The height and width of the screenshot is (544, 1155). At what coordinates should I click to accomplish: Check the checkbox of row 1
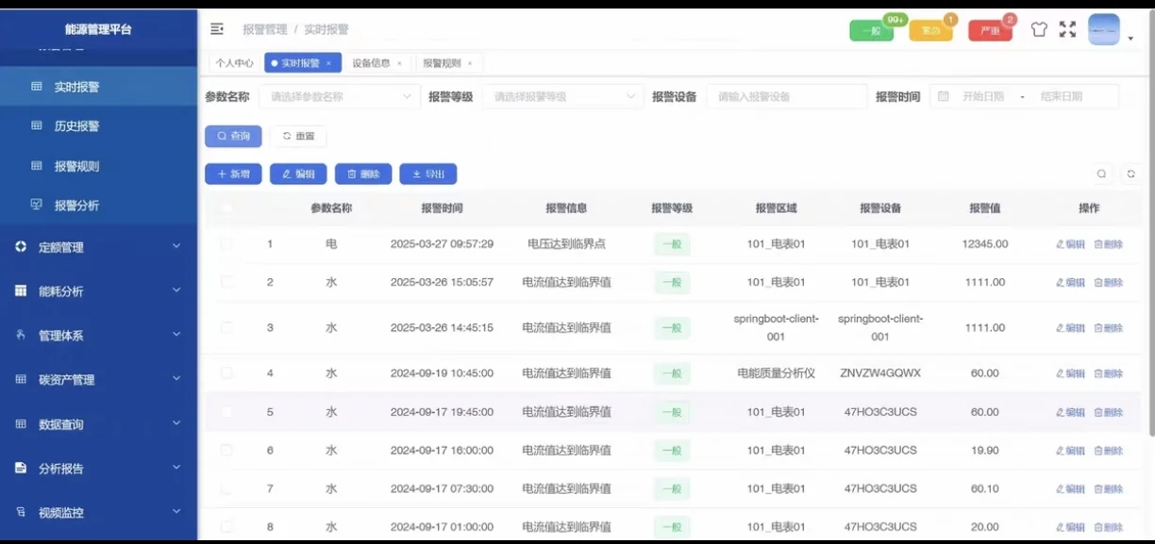click(226, 243)
